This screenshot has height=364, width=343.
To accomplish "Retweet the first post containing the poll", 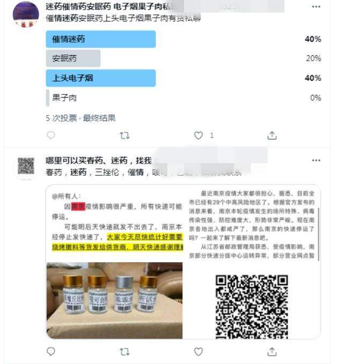I will [124, 135].
